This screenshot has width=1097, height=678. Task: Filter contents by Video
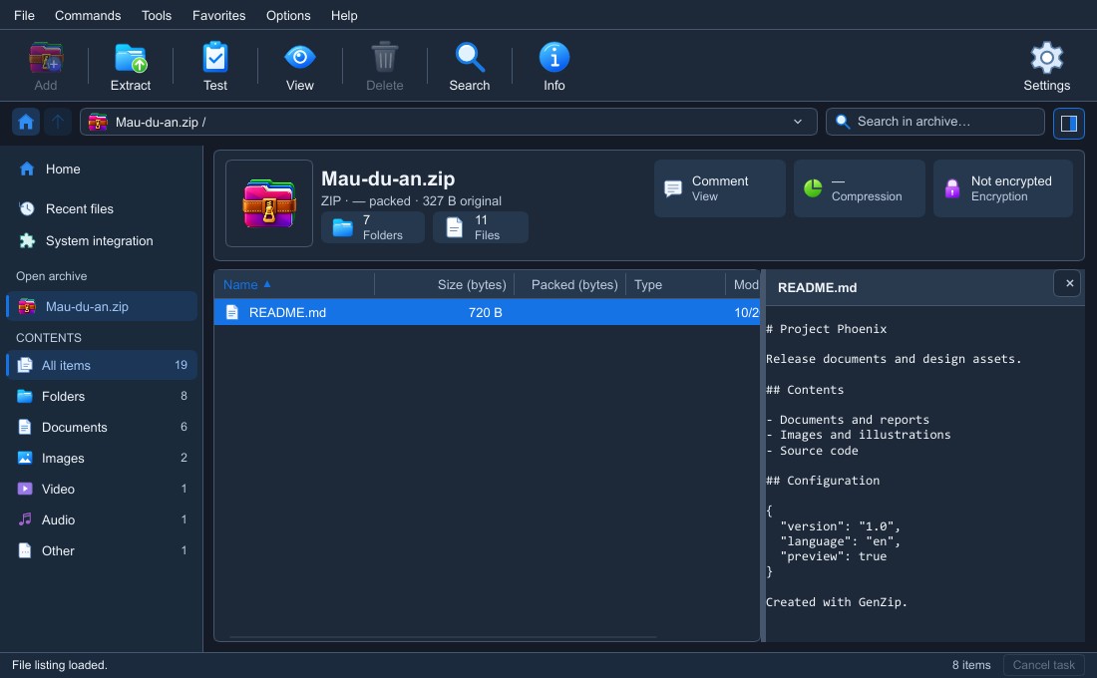point(102,489)
